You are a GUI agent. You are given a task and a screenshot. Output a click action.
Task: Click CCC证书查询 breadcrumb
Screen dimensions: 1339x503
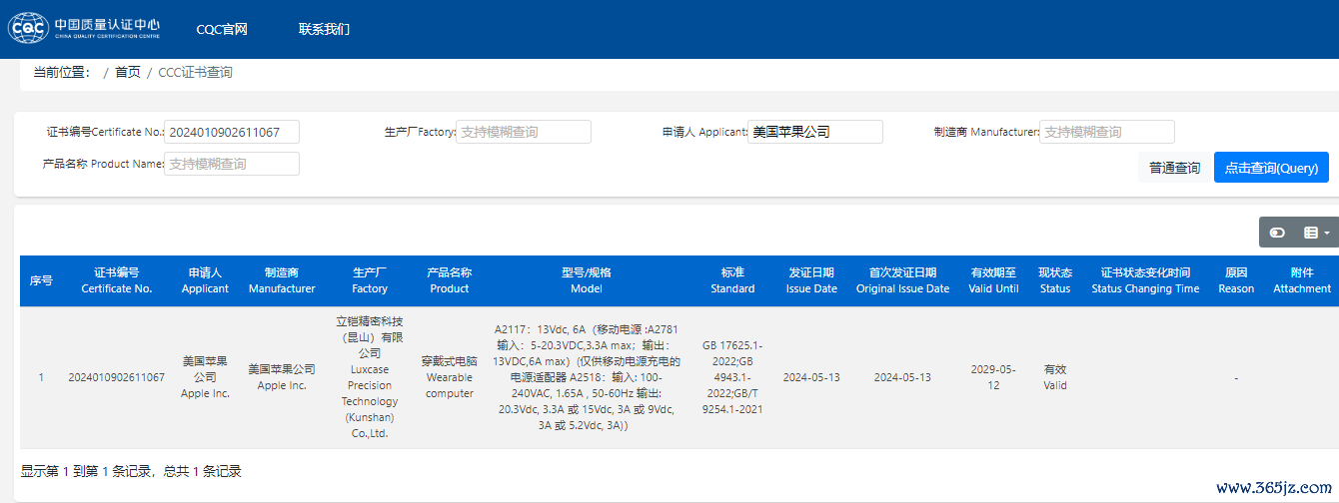[x=196, y=72]
